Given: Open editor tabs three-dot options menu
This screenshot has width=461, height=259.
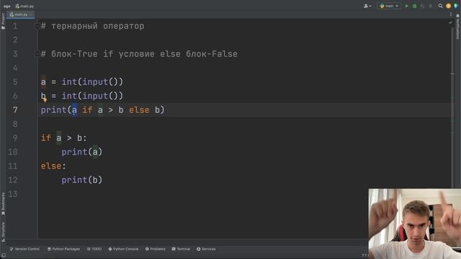Looking at the screenshot, I should [451, 14].
